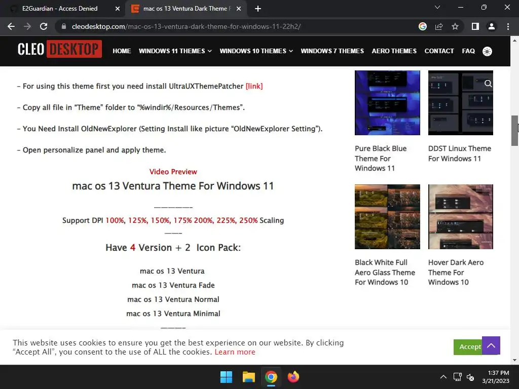Screen dimensions: 519x389
Task: Click the page scrollbar thumb
Action: 514,131
